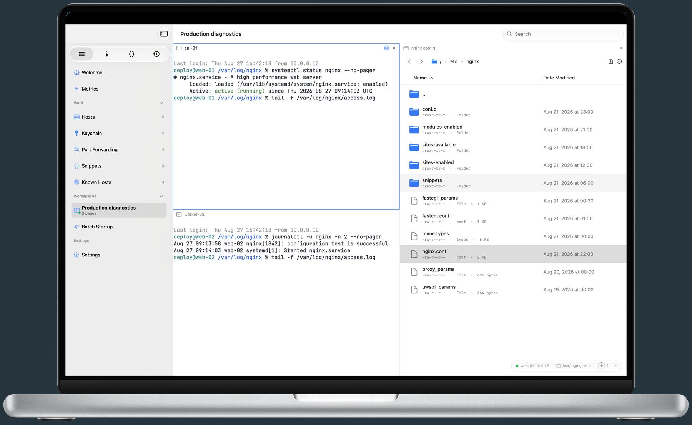
Task: Collapse the Vault section chevron
Action: [x=161, y=103]
